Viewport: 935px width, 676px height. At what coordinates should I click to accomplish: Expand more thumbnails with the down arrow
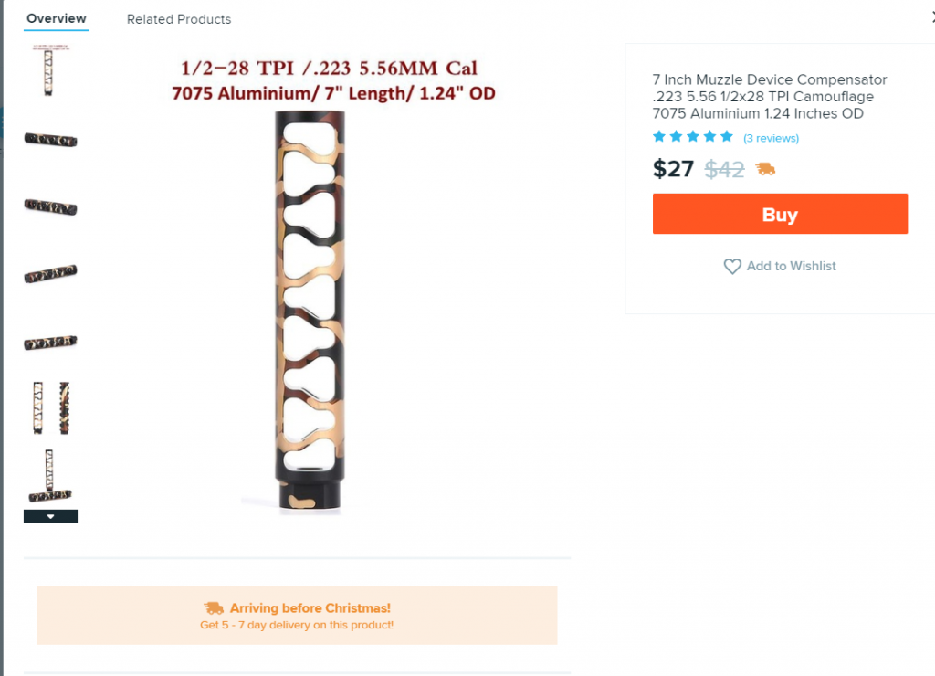50,516
